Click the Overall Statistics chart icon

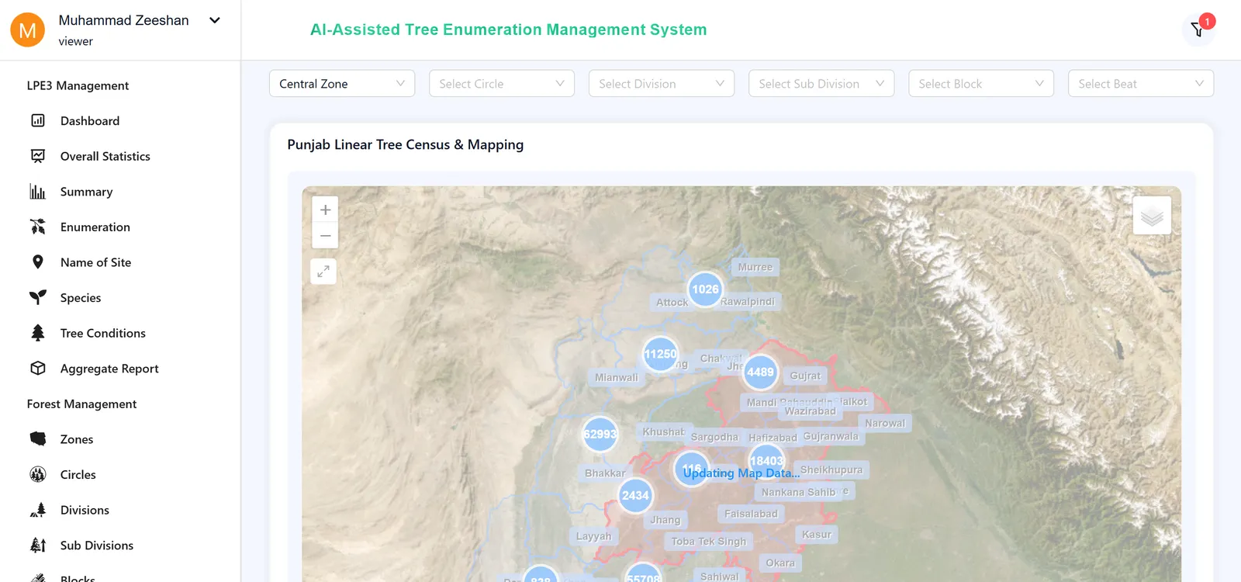coord(38,156)
